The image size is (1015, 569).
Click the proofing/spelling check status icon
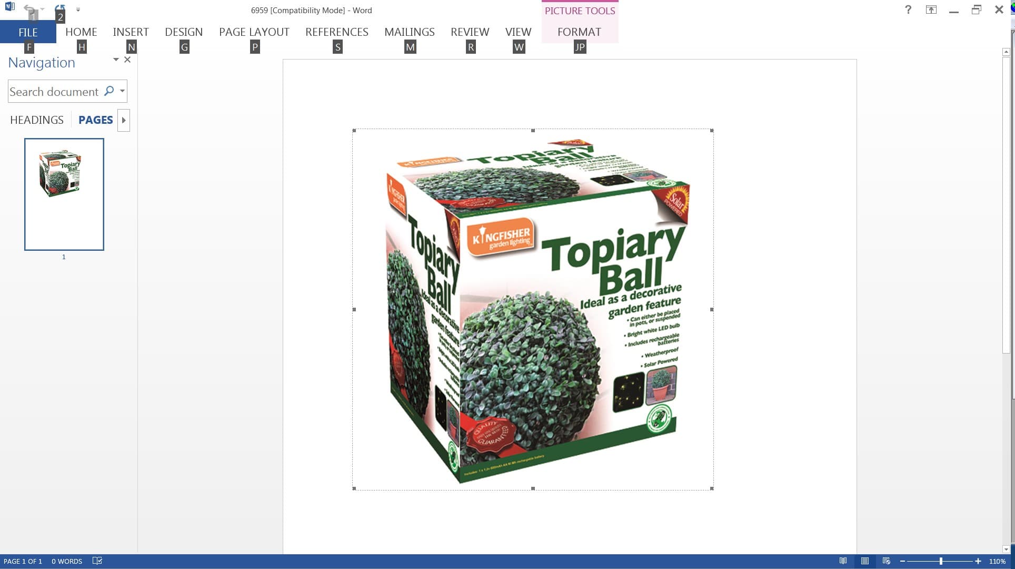pyautogui.click(x=97, y=561)
